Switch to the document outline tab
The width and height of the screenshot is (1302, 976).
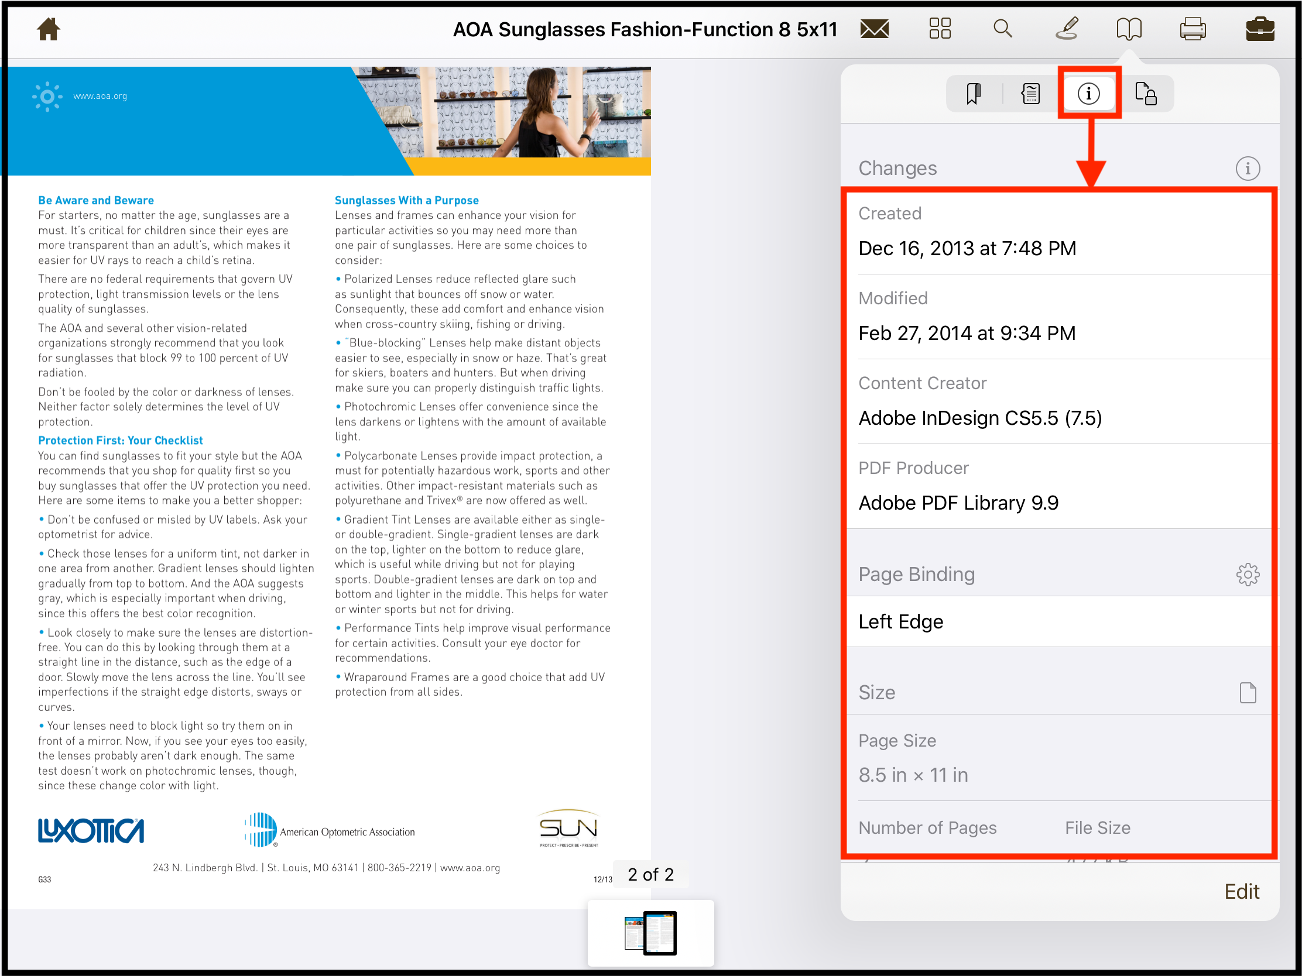pyautogui.click(x=1030, y=93)
